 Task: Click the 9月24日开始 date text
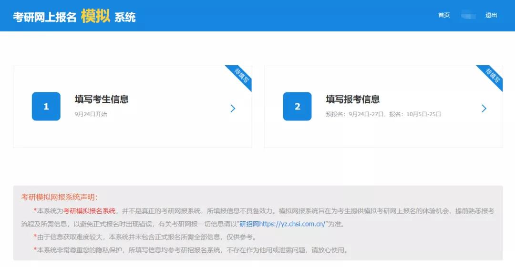tap(91, 114)
